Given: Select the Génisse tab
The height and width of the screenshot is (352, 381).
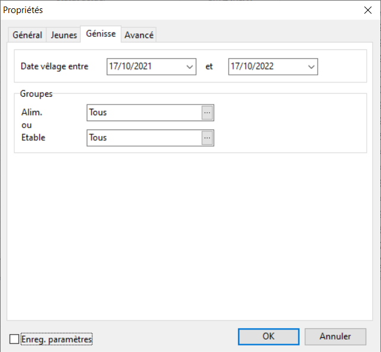Looking at the screenshot, I should coord(101,34).
